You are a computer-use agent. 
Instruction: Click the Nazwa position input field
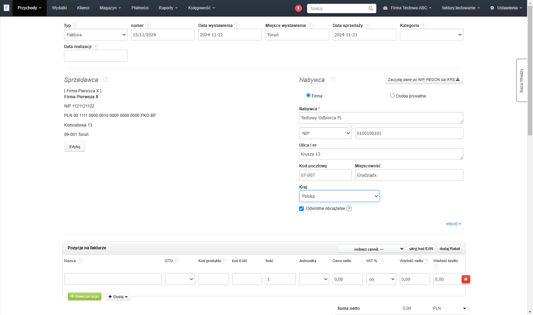(x=113, y=279)
